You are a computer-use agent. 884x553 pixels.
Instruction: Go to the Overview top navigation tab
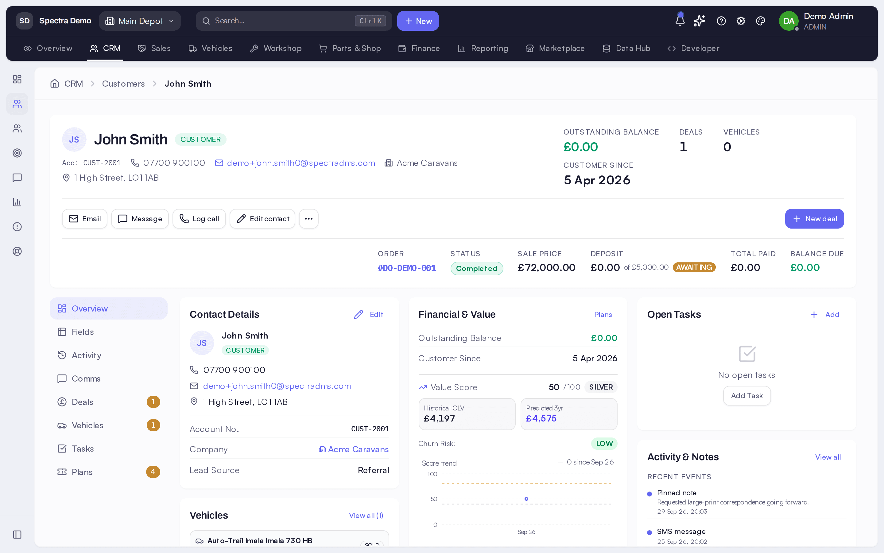pos(48,48)
